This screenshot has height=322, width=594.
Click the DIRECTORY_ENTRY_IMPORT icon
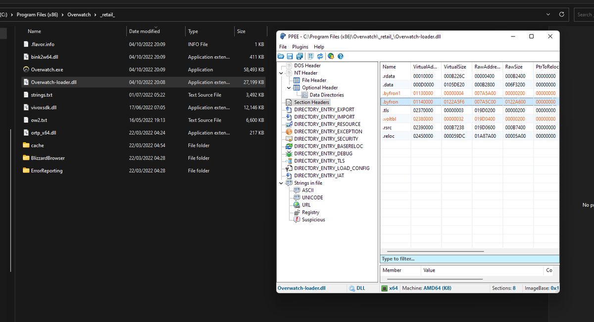pos(289,117)
